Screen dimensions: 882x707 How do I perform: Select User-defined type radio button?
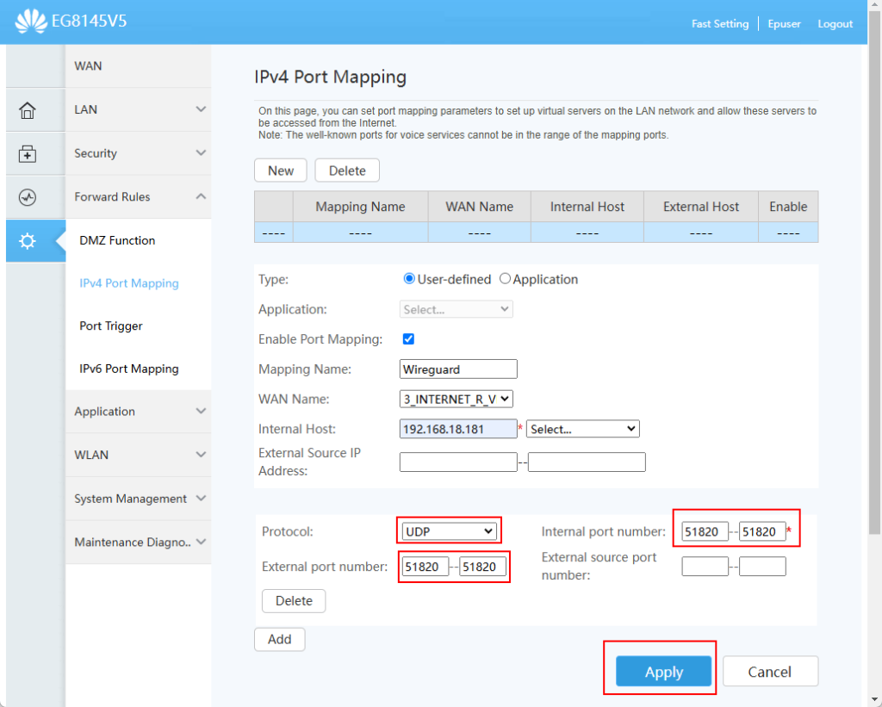[409, 279]
